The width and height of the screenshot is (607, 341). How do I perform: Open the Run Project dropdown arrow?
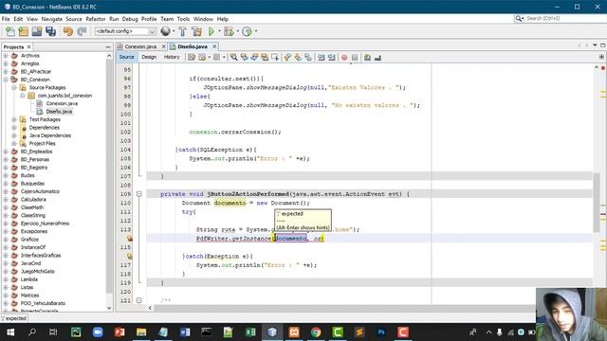[219, 31]
